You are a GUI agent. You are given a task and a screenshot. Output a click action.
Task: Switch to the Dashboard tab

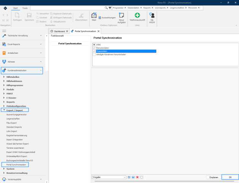[59, 31]
